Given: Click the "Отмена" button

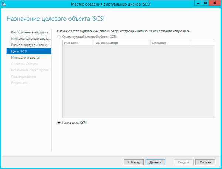Looking at the screenshot, I should point(205,162).
